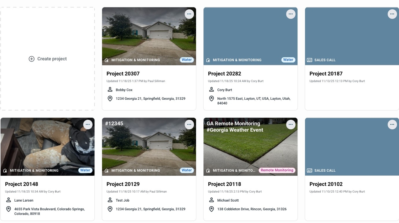The width and height of the screenshot is (399, 223).
Task: Click the plus icon beside Create project
Action: (32, 59)
